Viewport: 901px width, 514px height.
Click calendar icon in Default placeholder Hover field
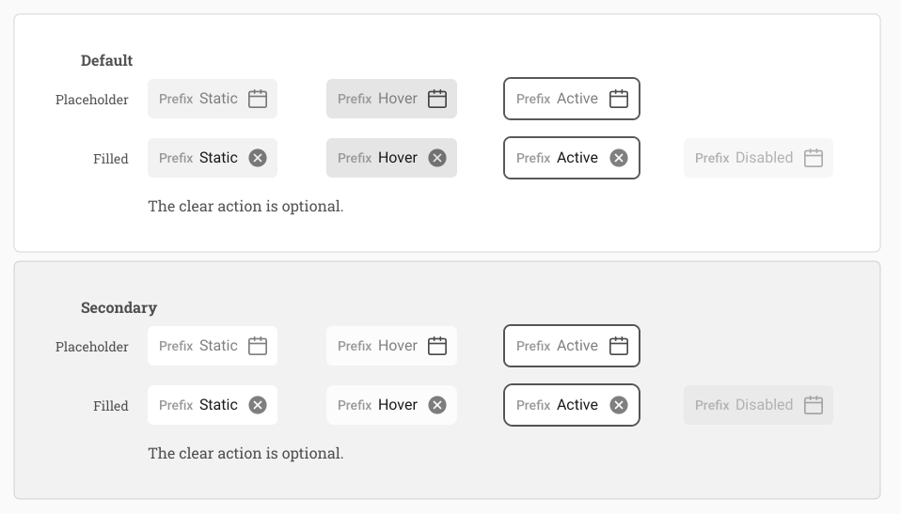coord(437,99)
